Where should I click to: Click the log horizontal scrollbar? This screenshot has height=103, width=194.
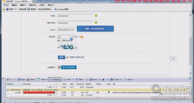98,98
